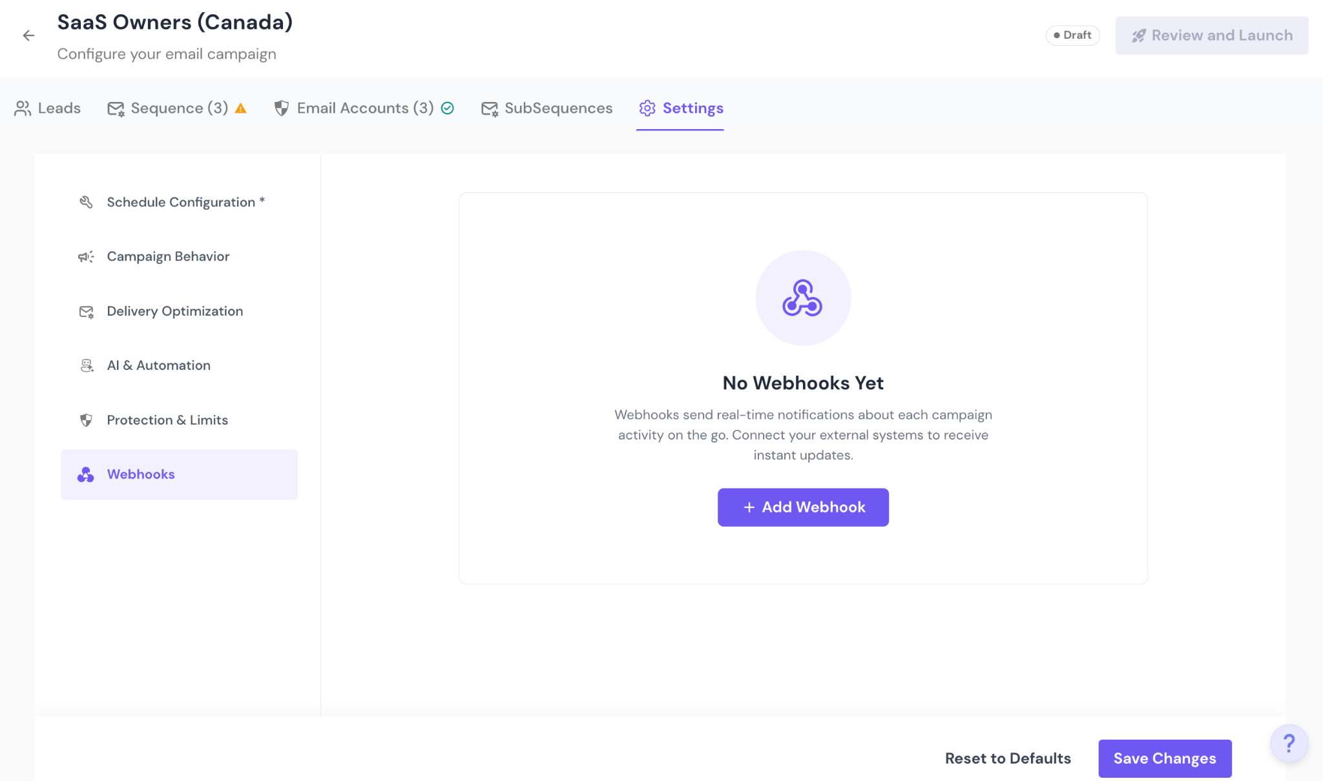The height and width of the screenshot is (781, 1323).
Task: Click the back arrow beside campaign title
Action: [28, 35]
